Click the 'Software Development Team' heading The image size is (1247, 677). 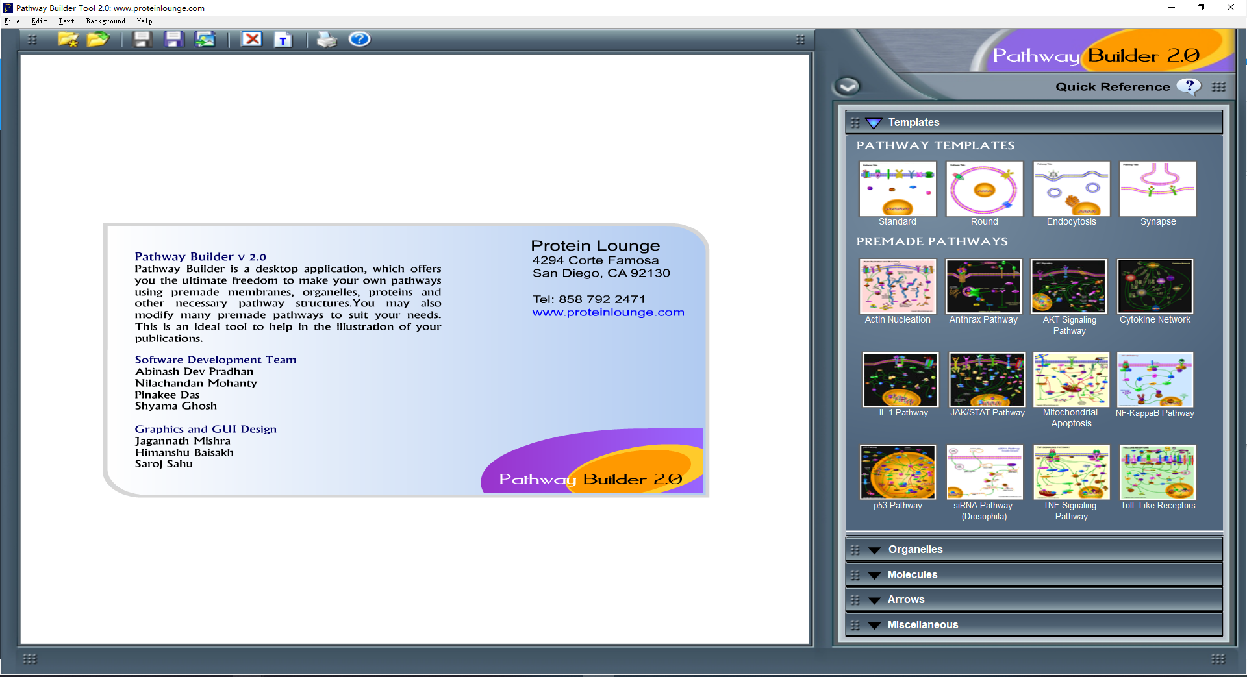point(216,360)
